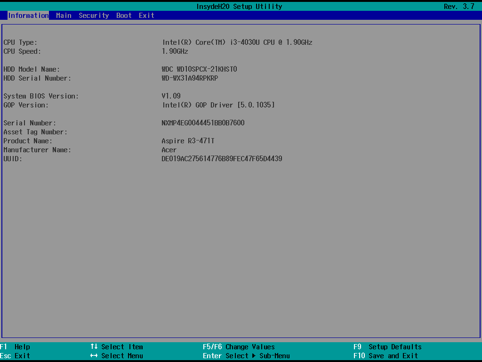The height and width of the screenshot is (362, 482).
Task: Select the Information menu tab
Action: 28,16
